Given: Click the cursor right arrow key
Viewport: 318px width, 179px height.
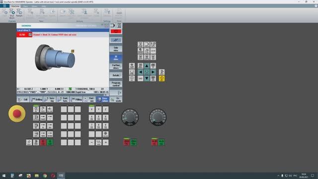Looking at the screenshot, I should (x=153, y=72).
